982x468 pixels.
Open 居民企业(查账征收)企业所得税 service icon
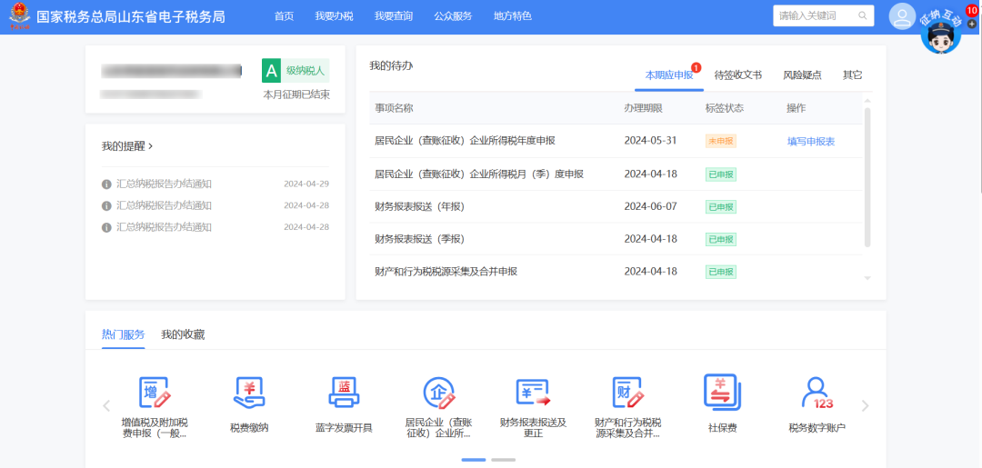click(438, 393)
